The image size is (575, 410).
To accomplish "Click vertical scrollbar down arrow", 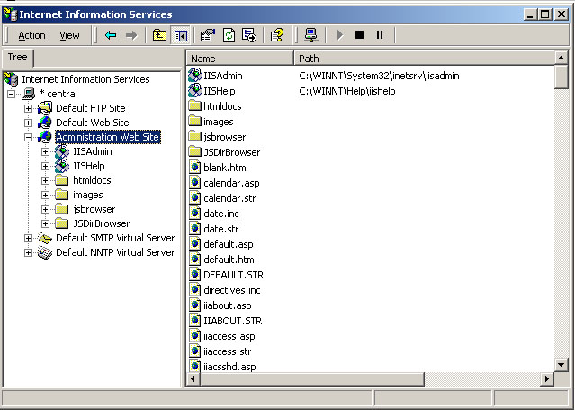I will 562,365.
